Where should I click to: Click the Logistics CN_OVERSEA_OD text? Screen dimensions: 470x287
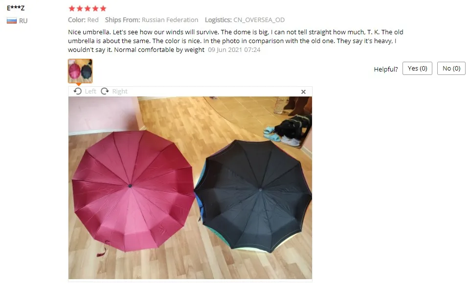tap(245, 20)
